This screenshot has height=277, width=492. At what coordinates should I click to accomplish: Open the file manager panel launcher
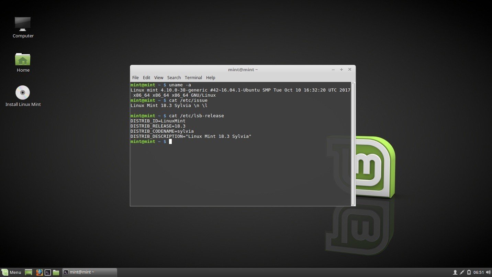pyautogui.click(x=56, y=272)
